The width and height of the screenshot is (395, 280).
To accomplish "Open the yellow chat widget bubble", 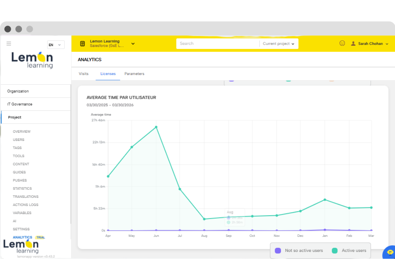I will coord(390,252).
